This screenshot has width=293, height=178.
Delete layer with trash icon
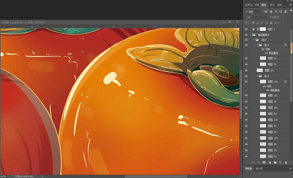click(286, 162)
